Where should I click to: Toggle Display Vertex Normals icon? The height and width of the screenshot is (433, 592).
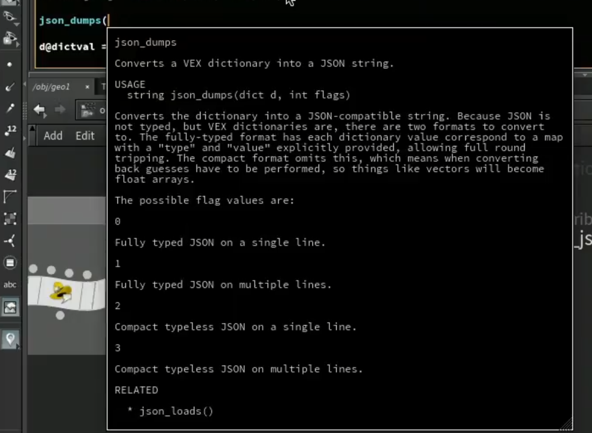10,241
